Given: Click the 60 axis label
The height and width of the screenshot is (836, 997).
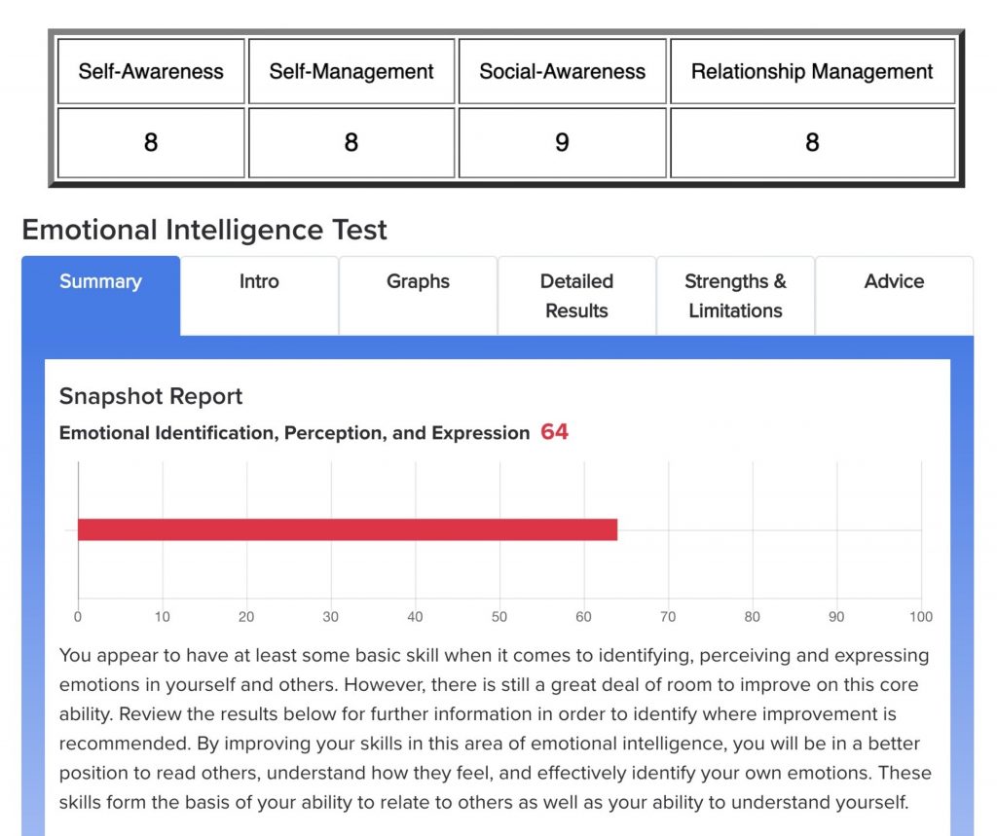Looking at the screenshot, I should coord(584,617).
